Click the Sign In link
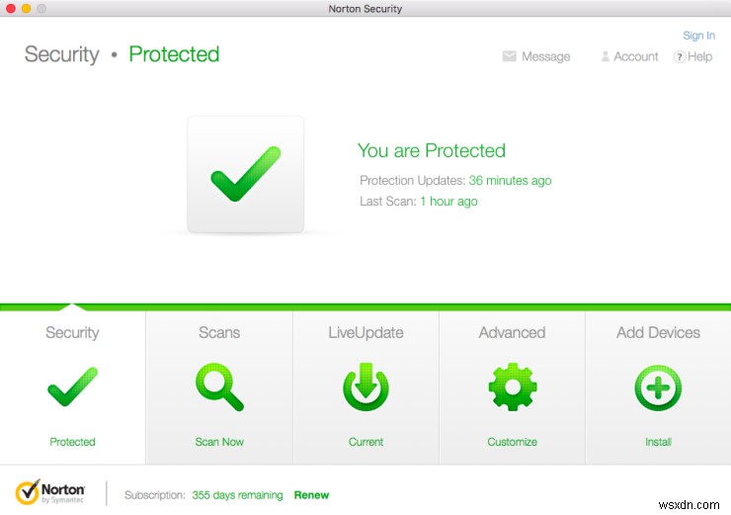 pyautogui.click(x=698, y=36)
